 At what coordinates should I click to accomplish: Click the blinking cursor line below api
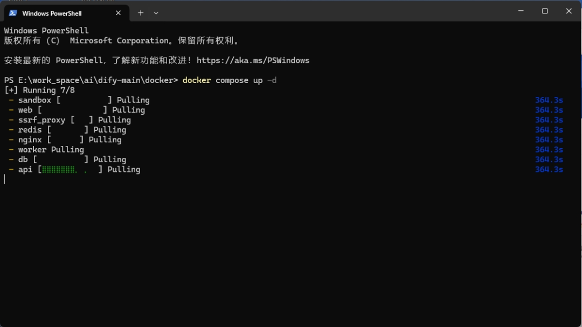(x=5, y=179)
